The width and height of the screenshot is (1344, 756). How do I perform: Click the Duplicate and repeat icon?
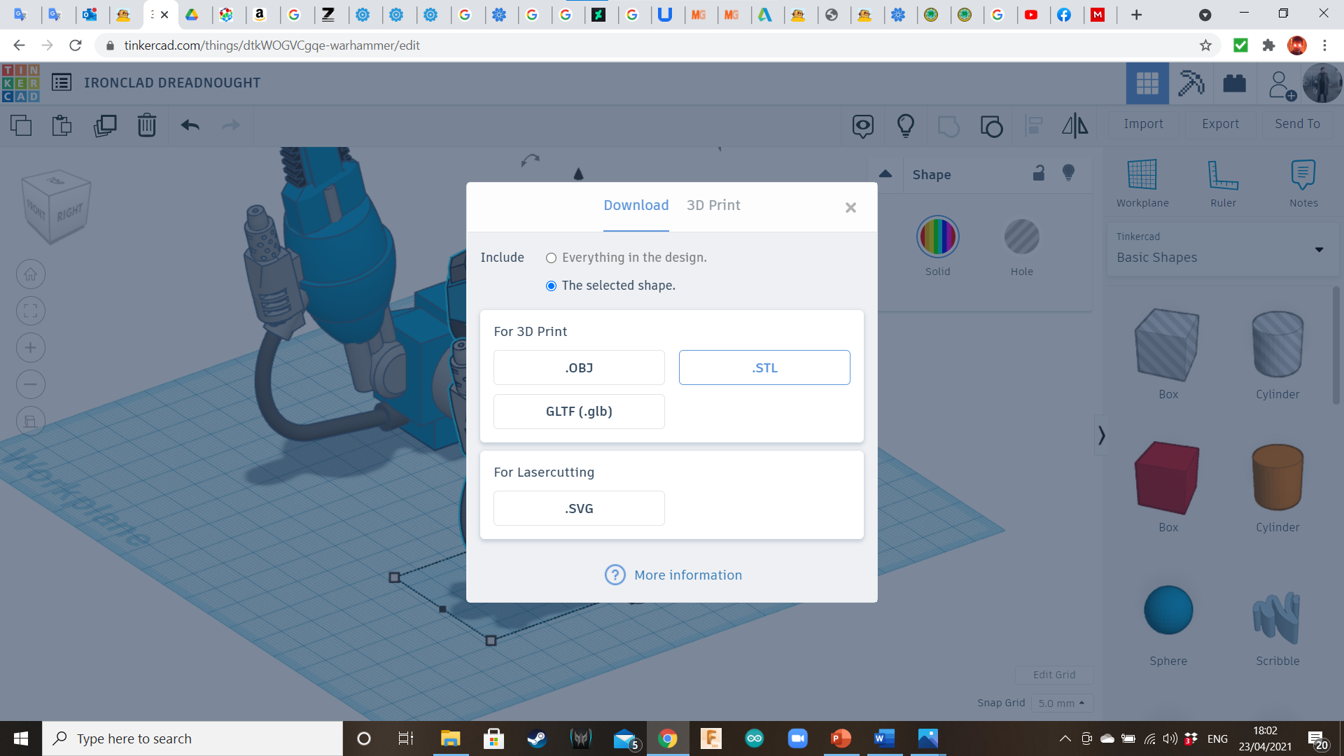[105, 125]
